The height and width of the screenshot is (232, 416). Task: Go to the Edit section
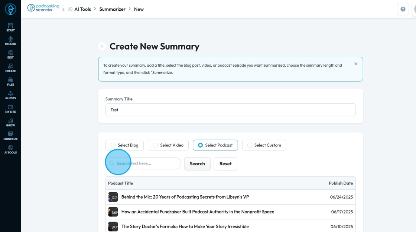10,54
